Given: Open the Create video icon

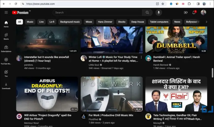Looking at the screenshot, I should (186, 13).
